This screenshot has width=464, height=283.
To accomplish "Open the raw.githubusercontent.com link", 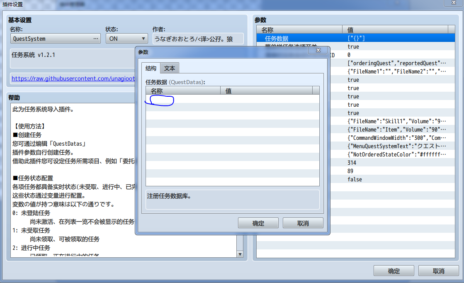I will coord(73,78).
